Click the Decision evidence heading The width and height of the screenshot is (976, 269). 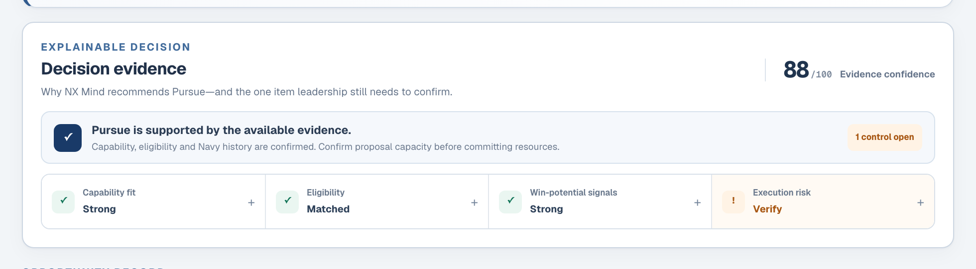coord(114,68)
